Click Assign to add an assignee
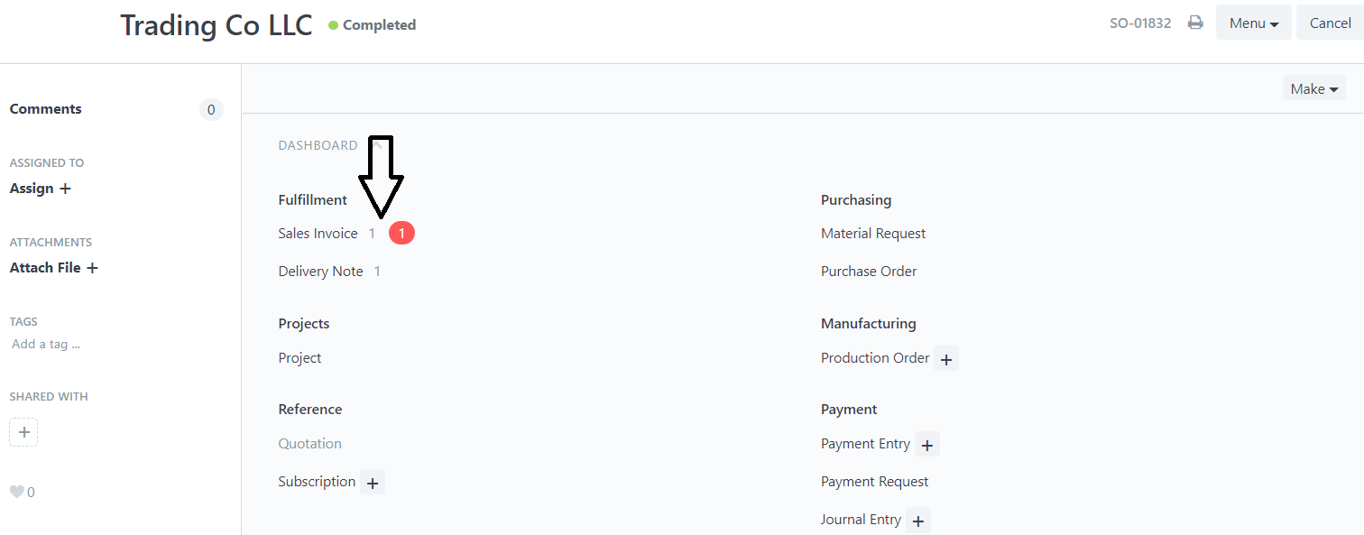 click(x=40, y=189)
